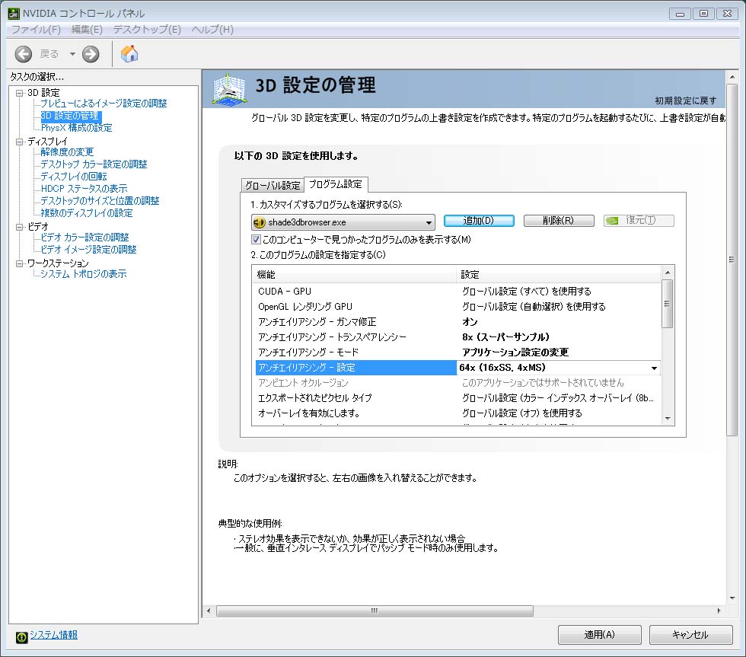Click the 機能 column header
The height and width of the screenshot is (657, 746).
pyautogui.click(x=354, y=275)
